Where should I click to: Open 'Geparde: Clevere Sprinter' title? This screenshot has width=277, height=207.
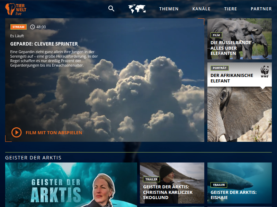click(44, 44)
